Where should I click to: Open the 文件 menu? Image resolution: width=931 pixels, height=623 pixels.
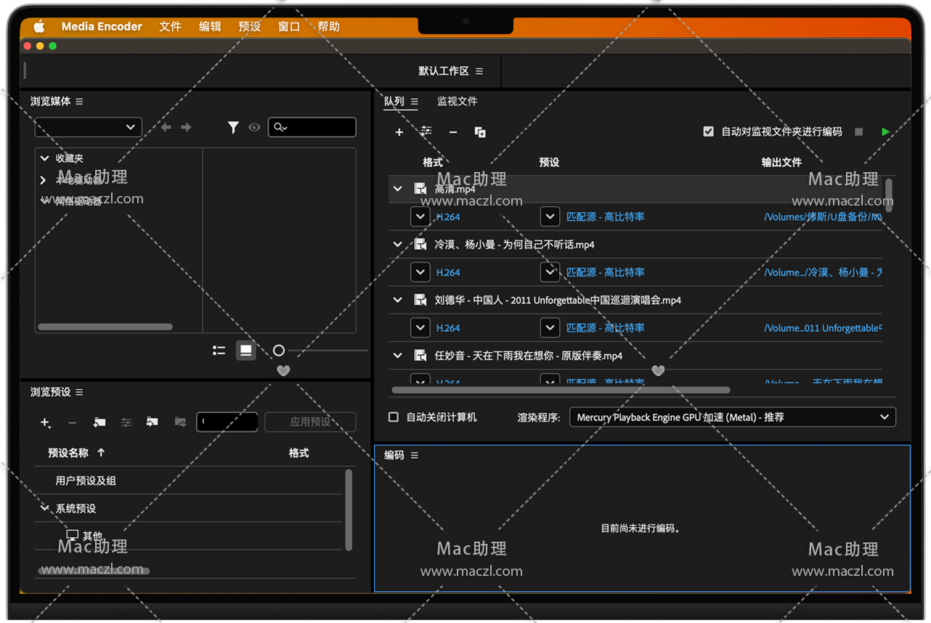pyautogui.click(x=170, y=26)
